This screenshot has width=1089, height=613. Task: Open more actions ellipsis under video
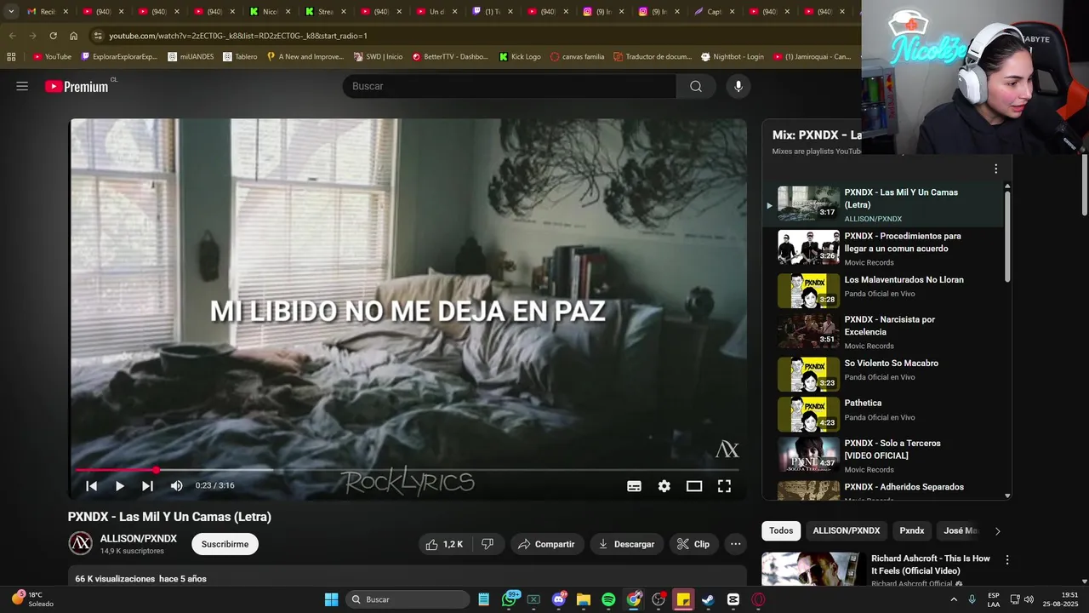click(736, 544)
